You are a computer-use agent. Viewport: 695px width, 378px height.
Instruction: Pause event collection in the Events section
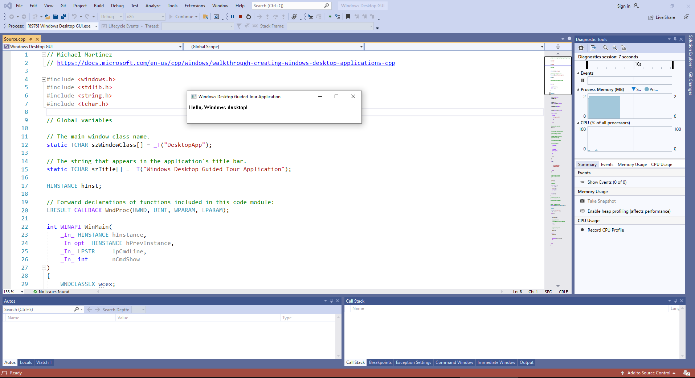pos(582,80)
